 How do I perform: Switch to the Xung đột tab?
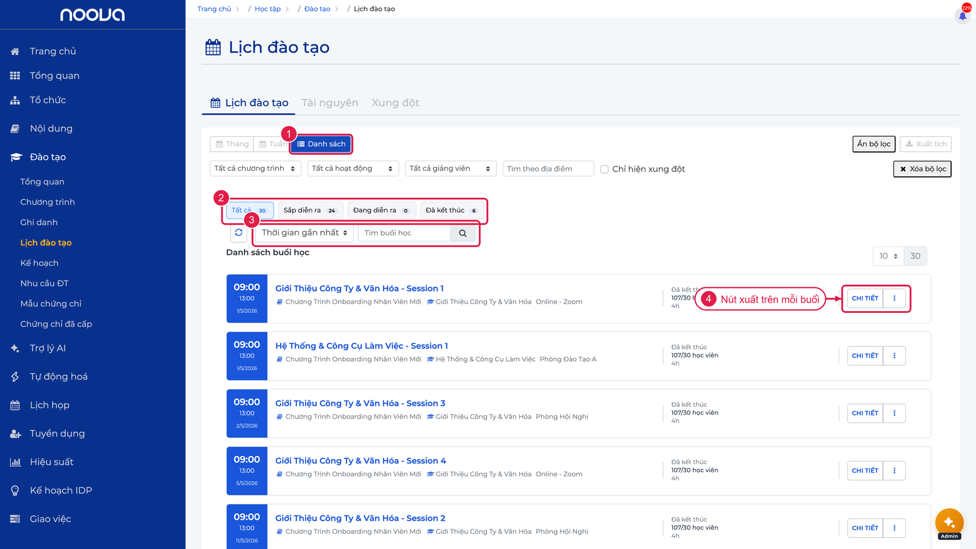[x=395, y=103]
